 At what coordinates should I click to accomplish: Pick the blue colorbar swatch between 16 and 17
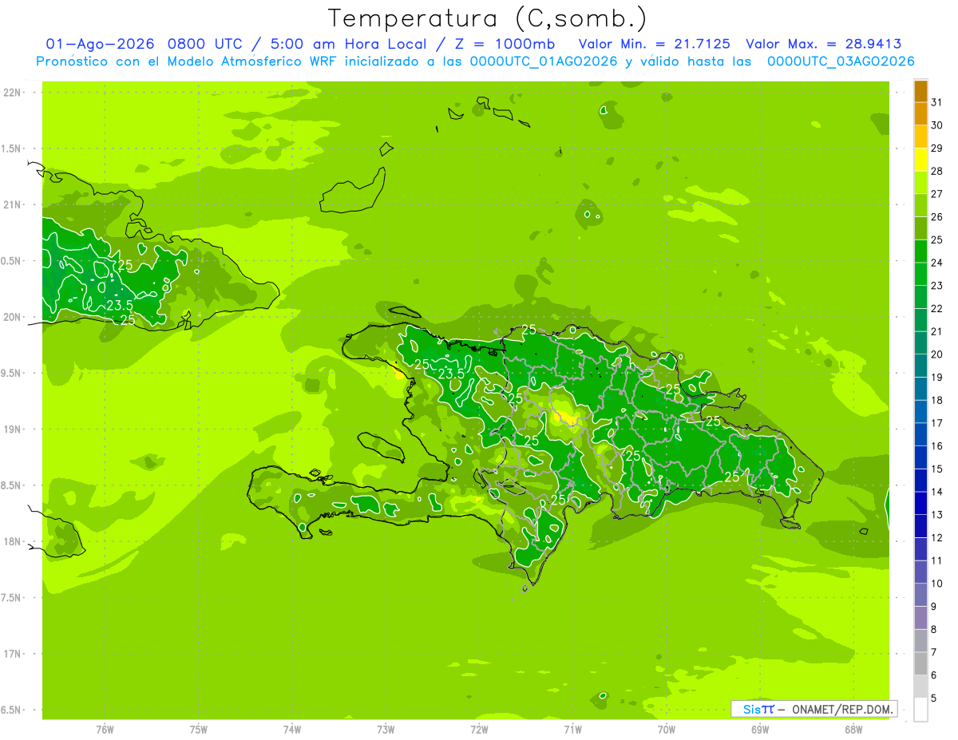tap(920, 435)
